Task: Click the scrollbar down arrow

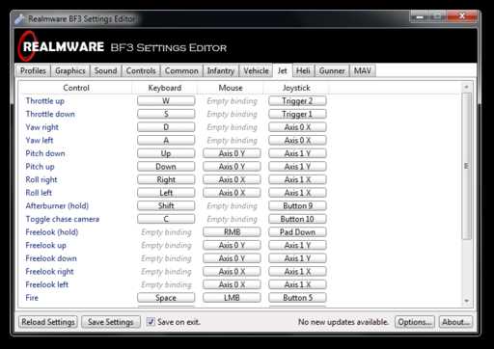Action: point(467,301)
